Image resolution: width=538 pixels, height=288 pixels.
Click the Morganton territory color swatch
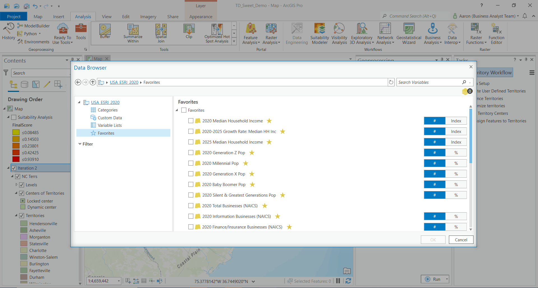point(24,237)
